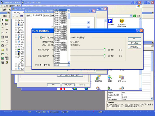Viewport: 155px width, 116px height.
Task: Select the Timer stopwatch control
Action: pyautogui.click(x=2, y=45)
